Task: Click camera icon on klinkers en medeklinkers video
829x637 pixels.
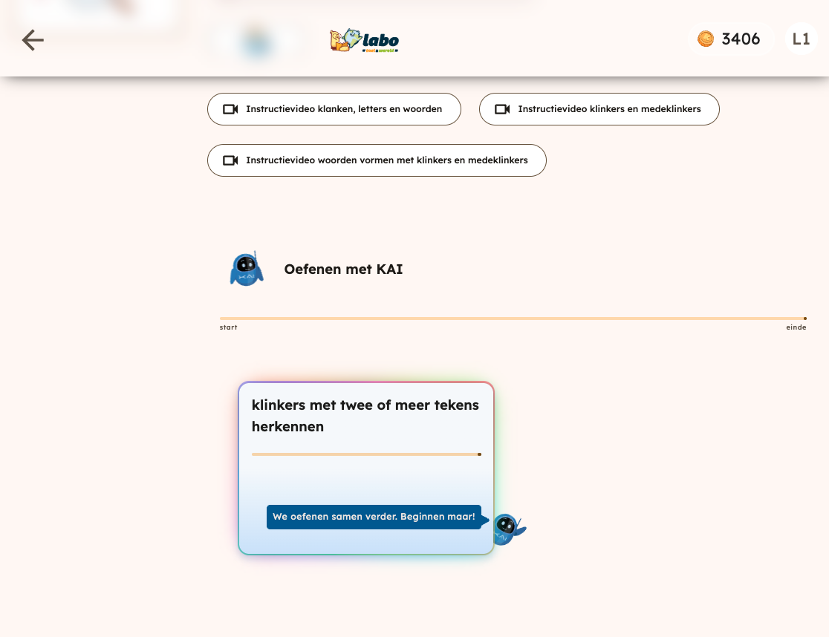Action: click(502, 109)
